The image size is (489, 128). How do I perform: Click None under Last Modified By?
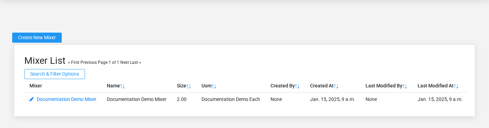click(x=371, y=99)
